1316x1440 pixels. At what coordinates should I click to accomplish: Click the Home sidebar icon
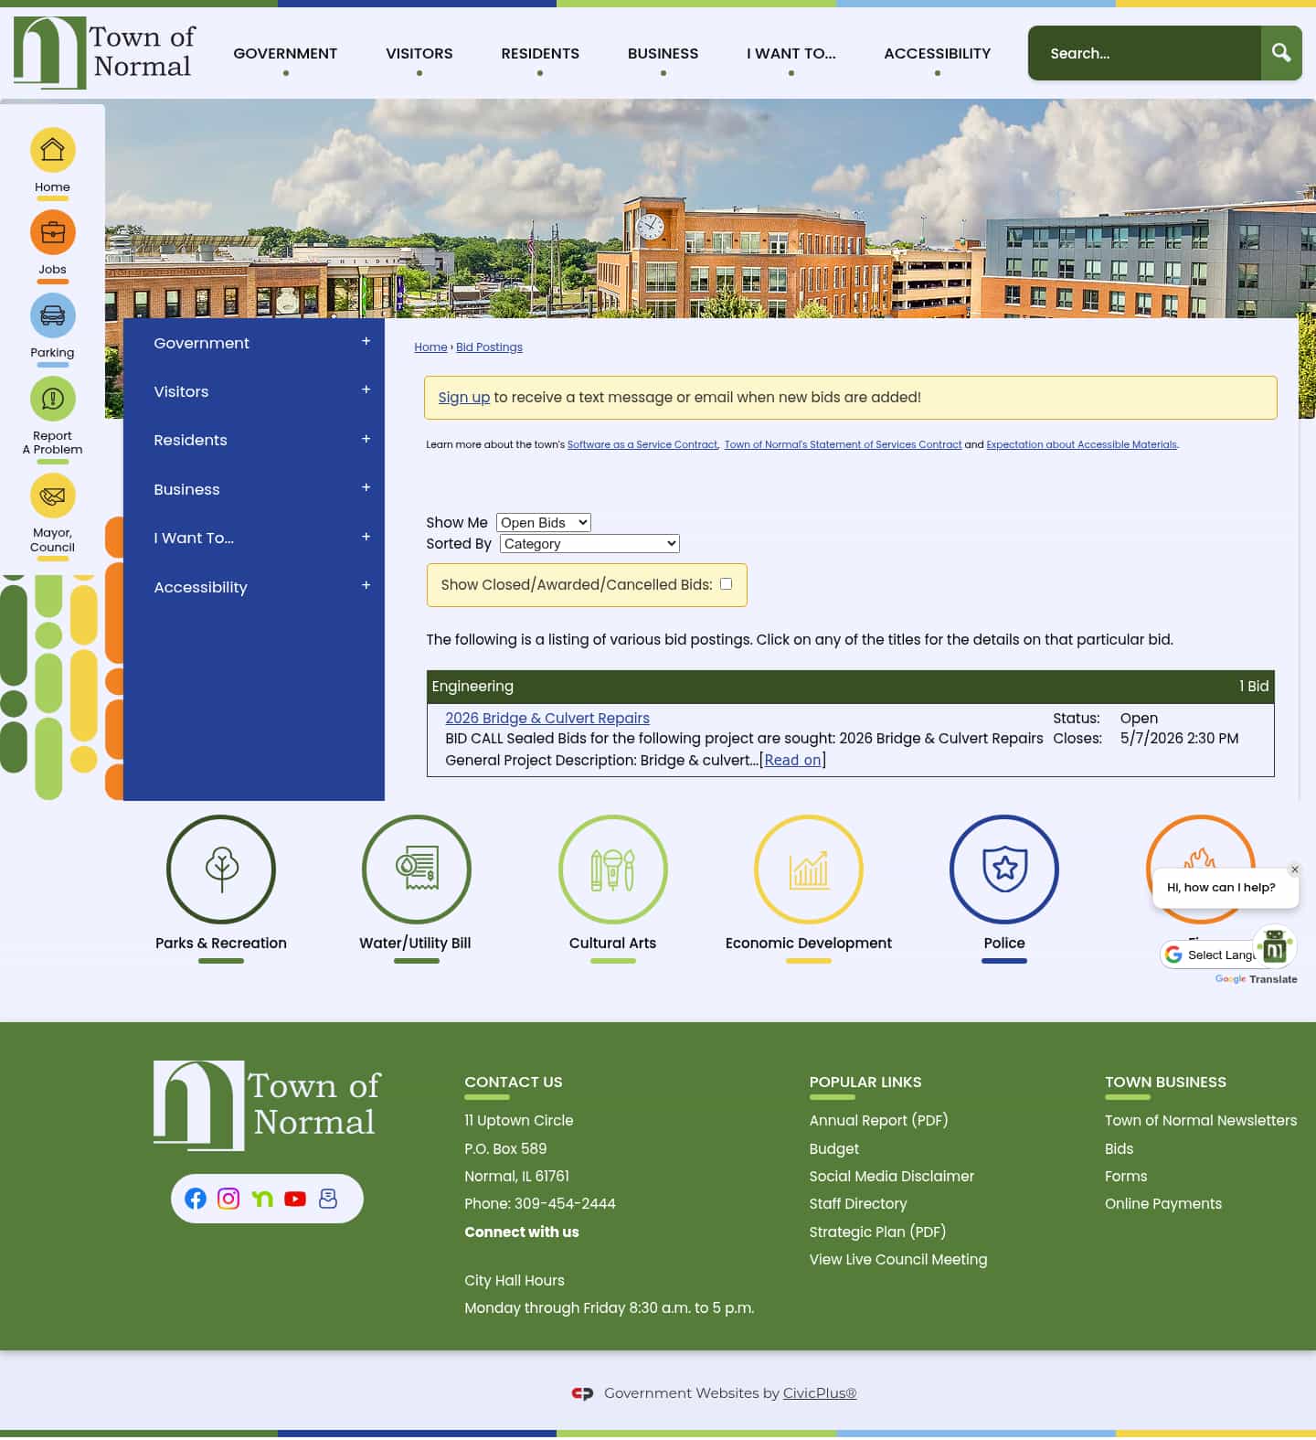(52, 151)
